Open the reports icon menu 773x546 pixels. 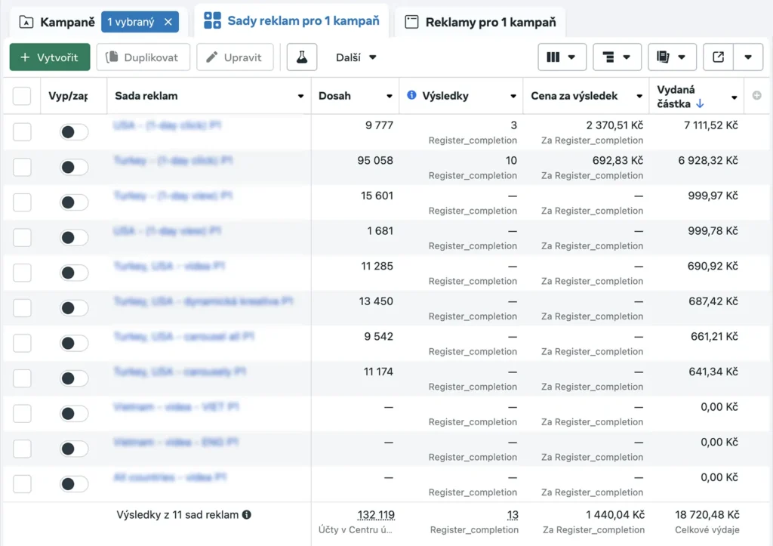(x=672, y=57)
